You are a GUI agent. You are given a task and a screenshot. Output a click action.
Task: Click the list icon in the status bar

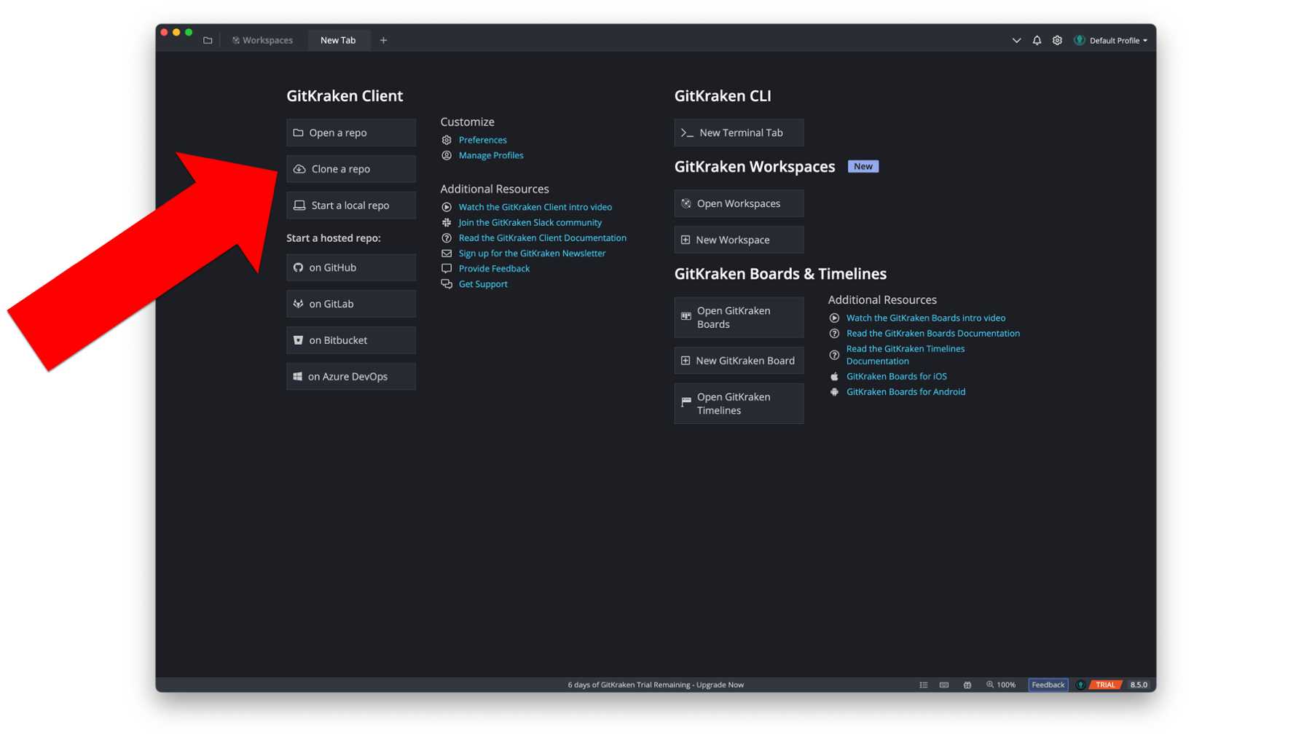pos(923,685)
